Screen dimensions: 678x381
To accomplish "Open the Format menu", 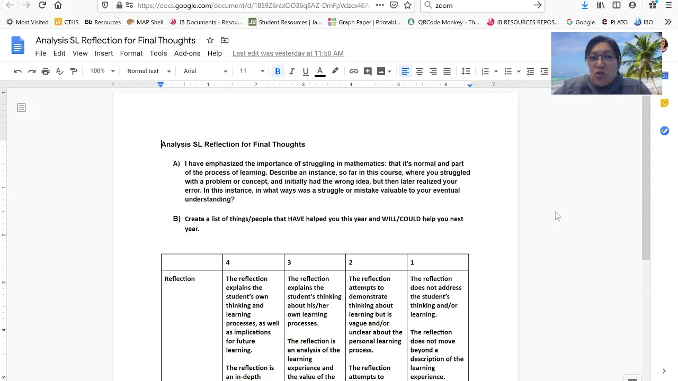I will [x=131, y=53].
